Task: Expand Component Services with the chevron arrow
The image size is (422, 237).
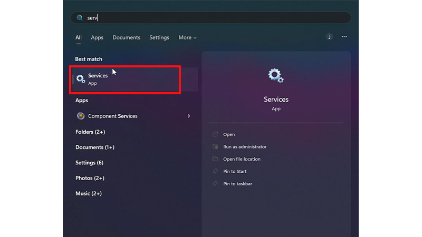Action: 189,116
